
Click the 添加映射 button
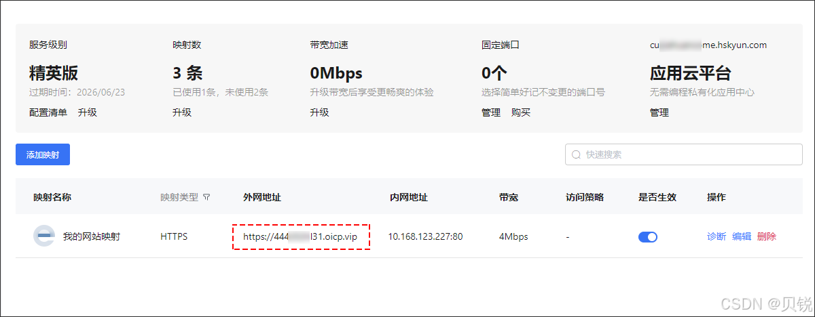click(43, 154)
